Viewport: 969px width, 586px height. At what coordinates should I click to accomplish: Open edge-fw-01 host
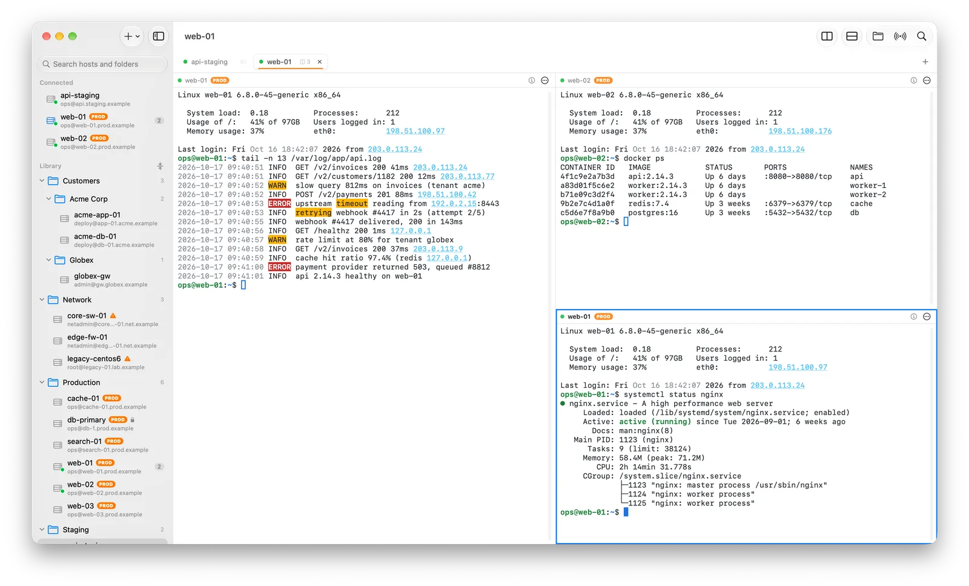pyautogui.click(x=102, y=341)
